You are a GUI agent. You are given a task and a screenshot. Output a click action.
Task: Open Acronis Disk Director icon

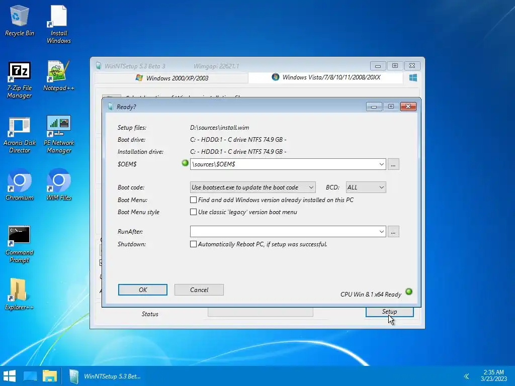point(20,135)
